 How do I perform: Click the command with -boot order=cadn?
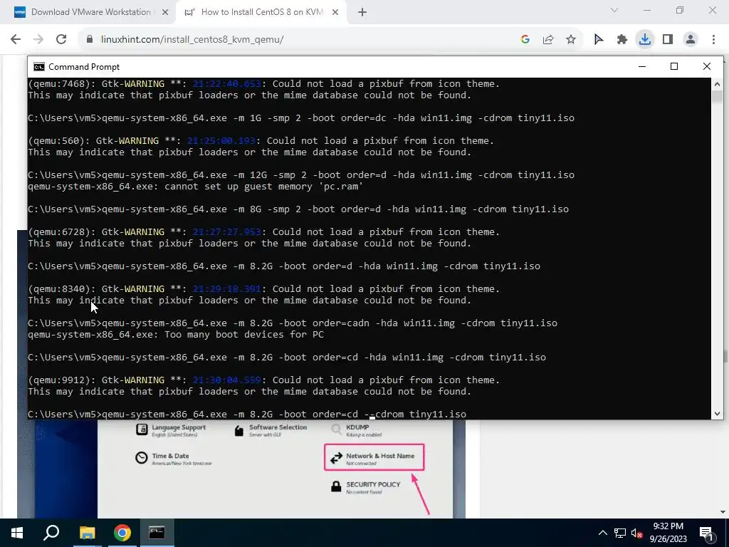(293, 323)
